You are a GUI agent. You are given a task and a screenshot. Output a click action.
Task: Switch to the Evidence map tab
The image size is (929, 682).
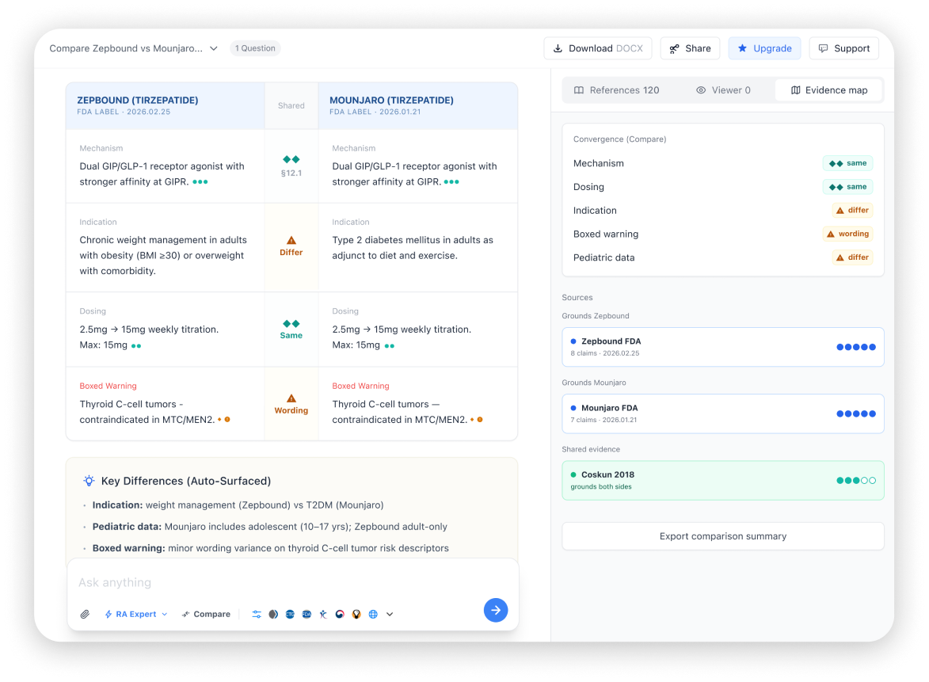(x=829, y=90)
